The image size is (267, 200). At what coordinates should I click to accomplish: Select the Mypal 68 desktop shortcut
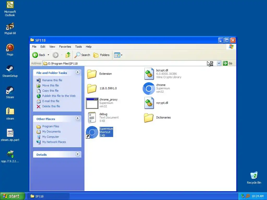coord(10,29)
